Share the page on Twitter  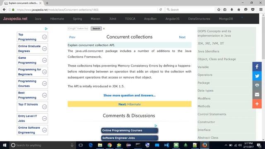pyautogui.click(x=257, y=76)
